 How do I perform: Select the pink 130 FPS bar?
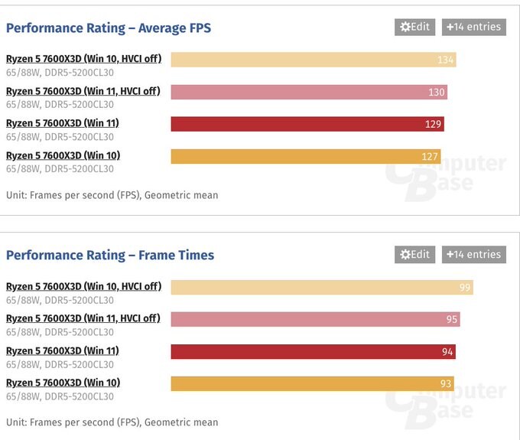308,92
